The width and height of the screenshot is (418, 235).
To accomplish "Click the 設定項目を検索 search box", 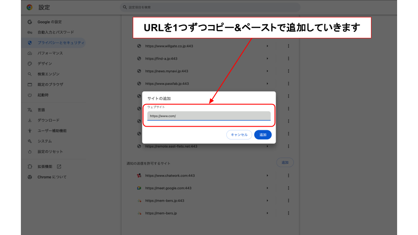I will 210,7.
